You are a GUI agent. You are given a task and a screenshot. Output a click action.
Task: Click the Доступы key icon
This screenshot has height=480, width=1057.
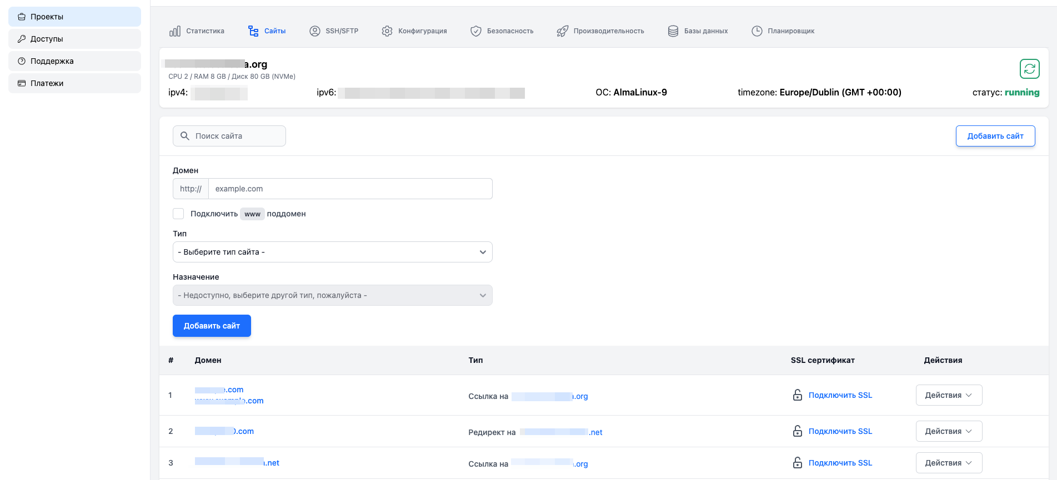[x=22, y=39]
